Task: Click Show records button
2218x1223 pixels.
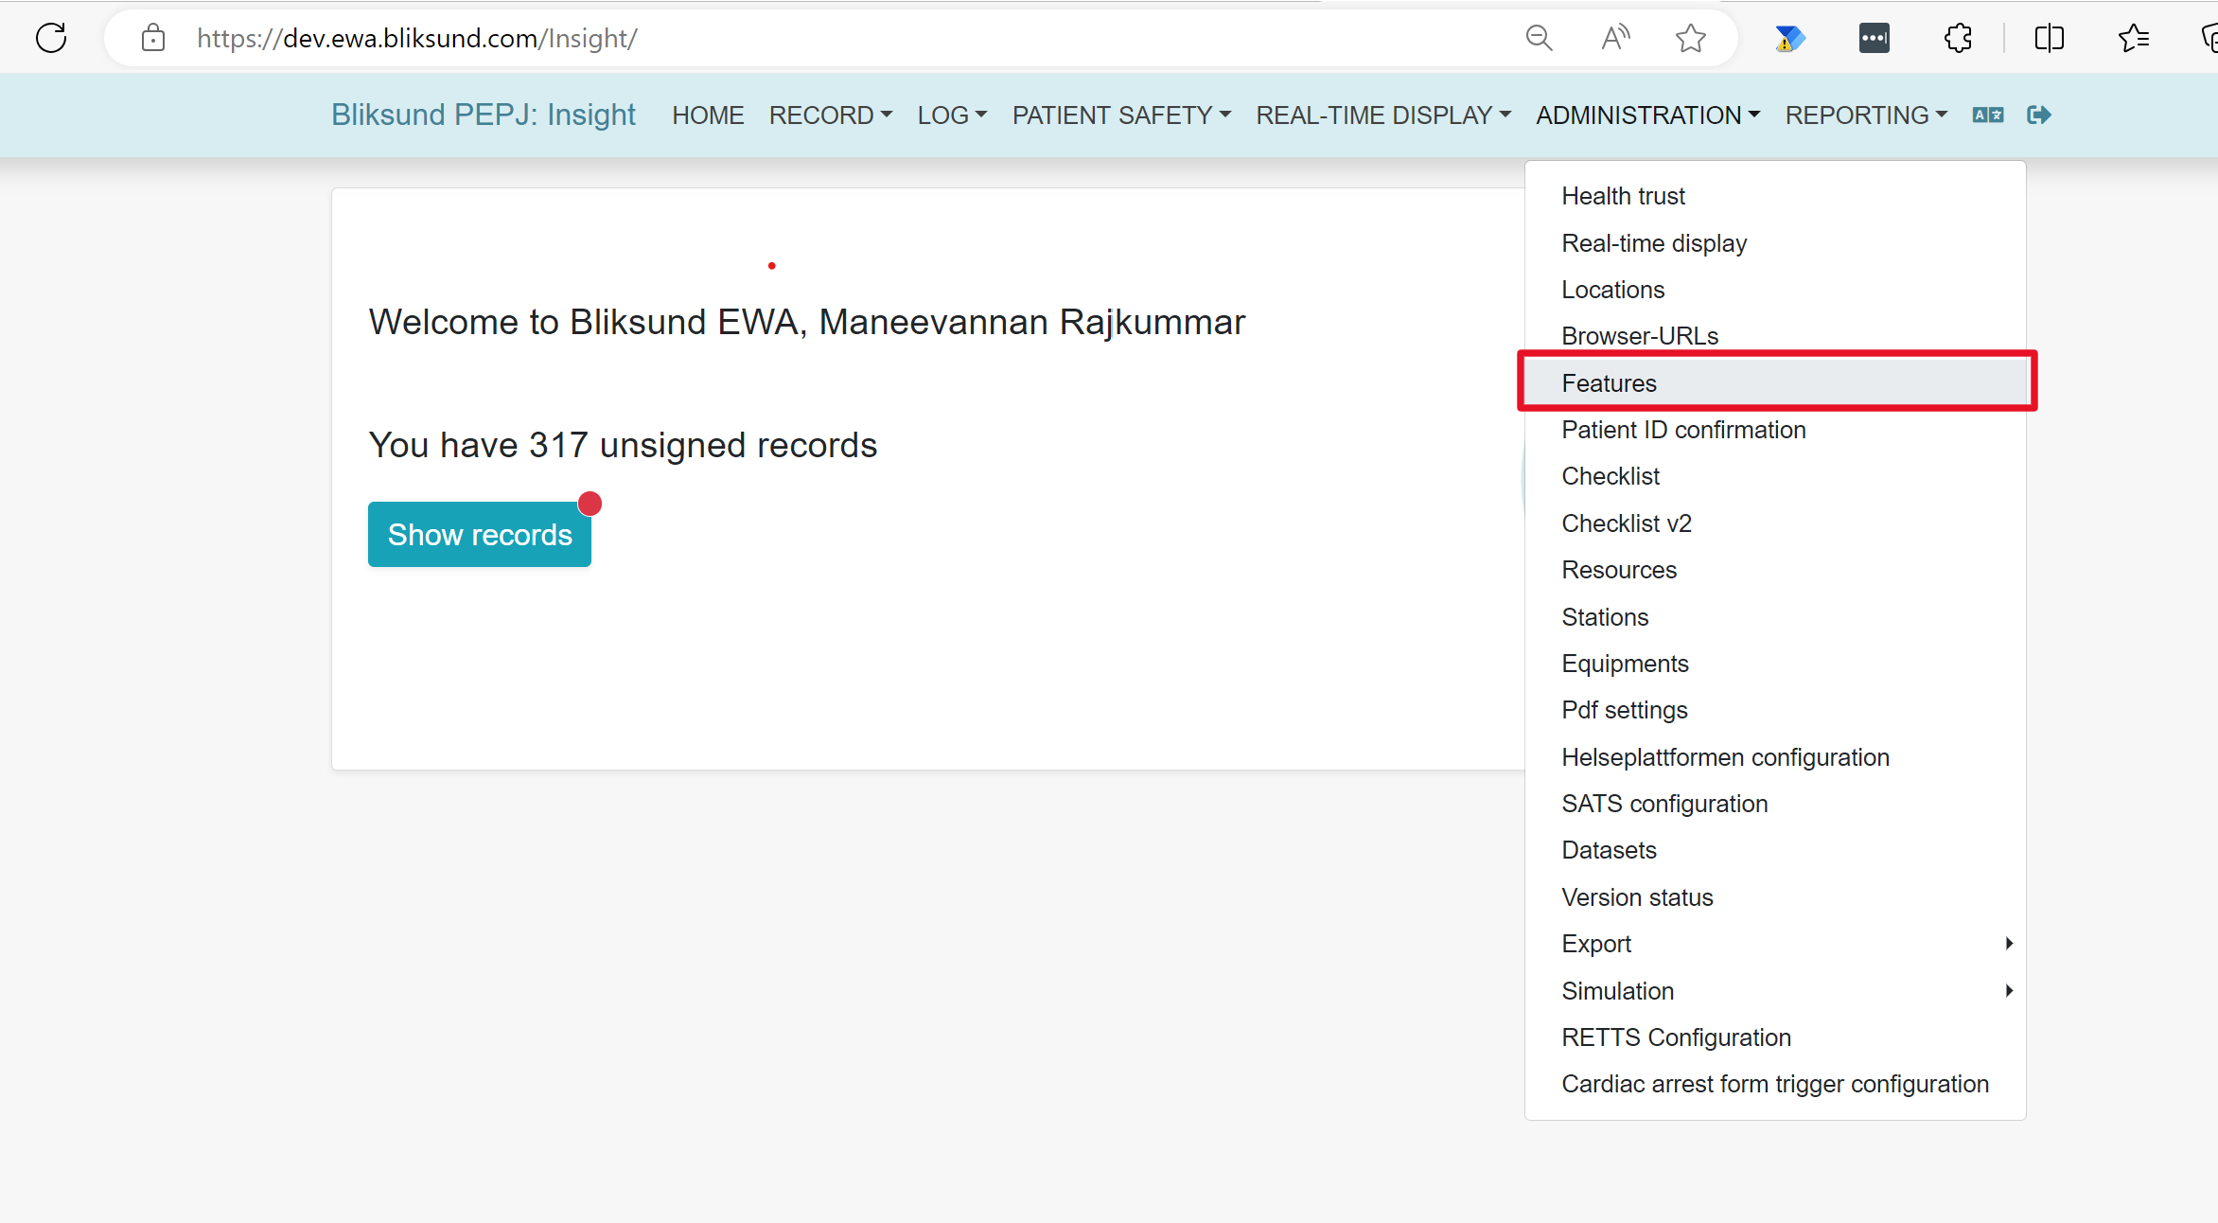Action: coord(479,533)
